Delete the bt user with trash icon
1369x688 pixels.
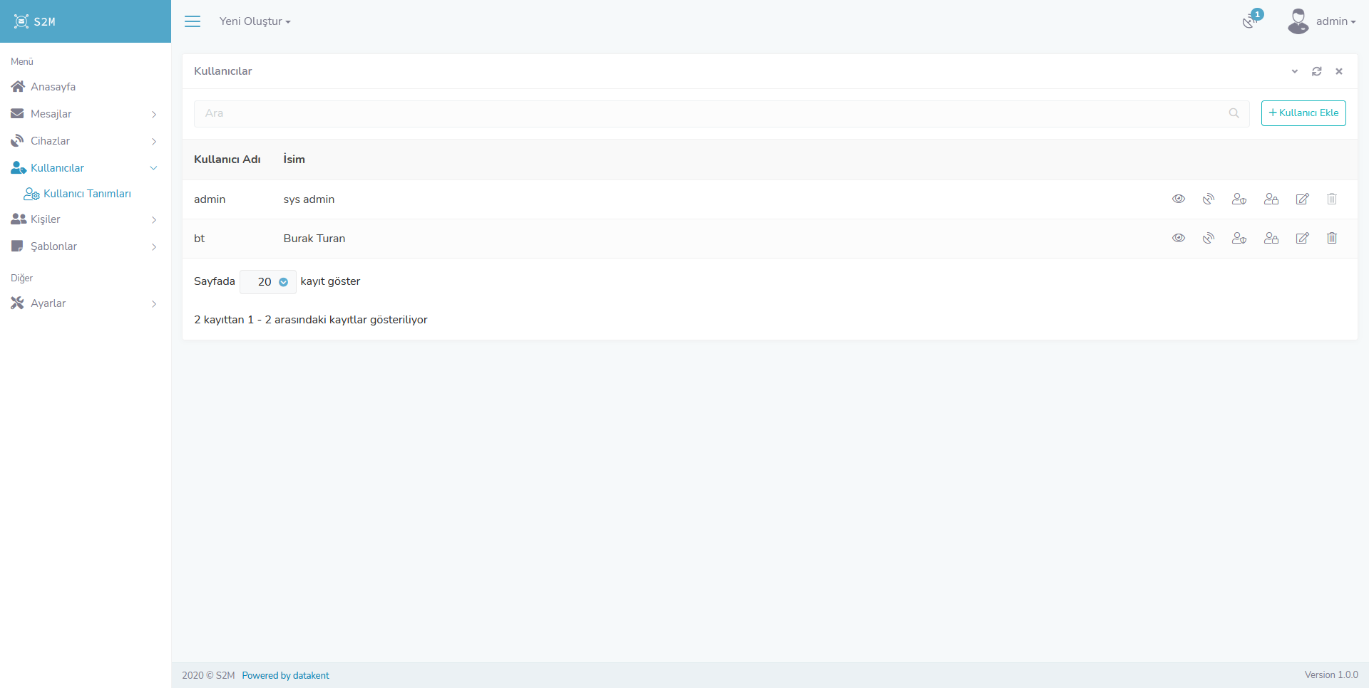(1332, 239)
